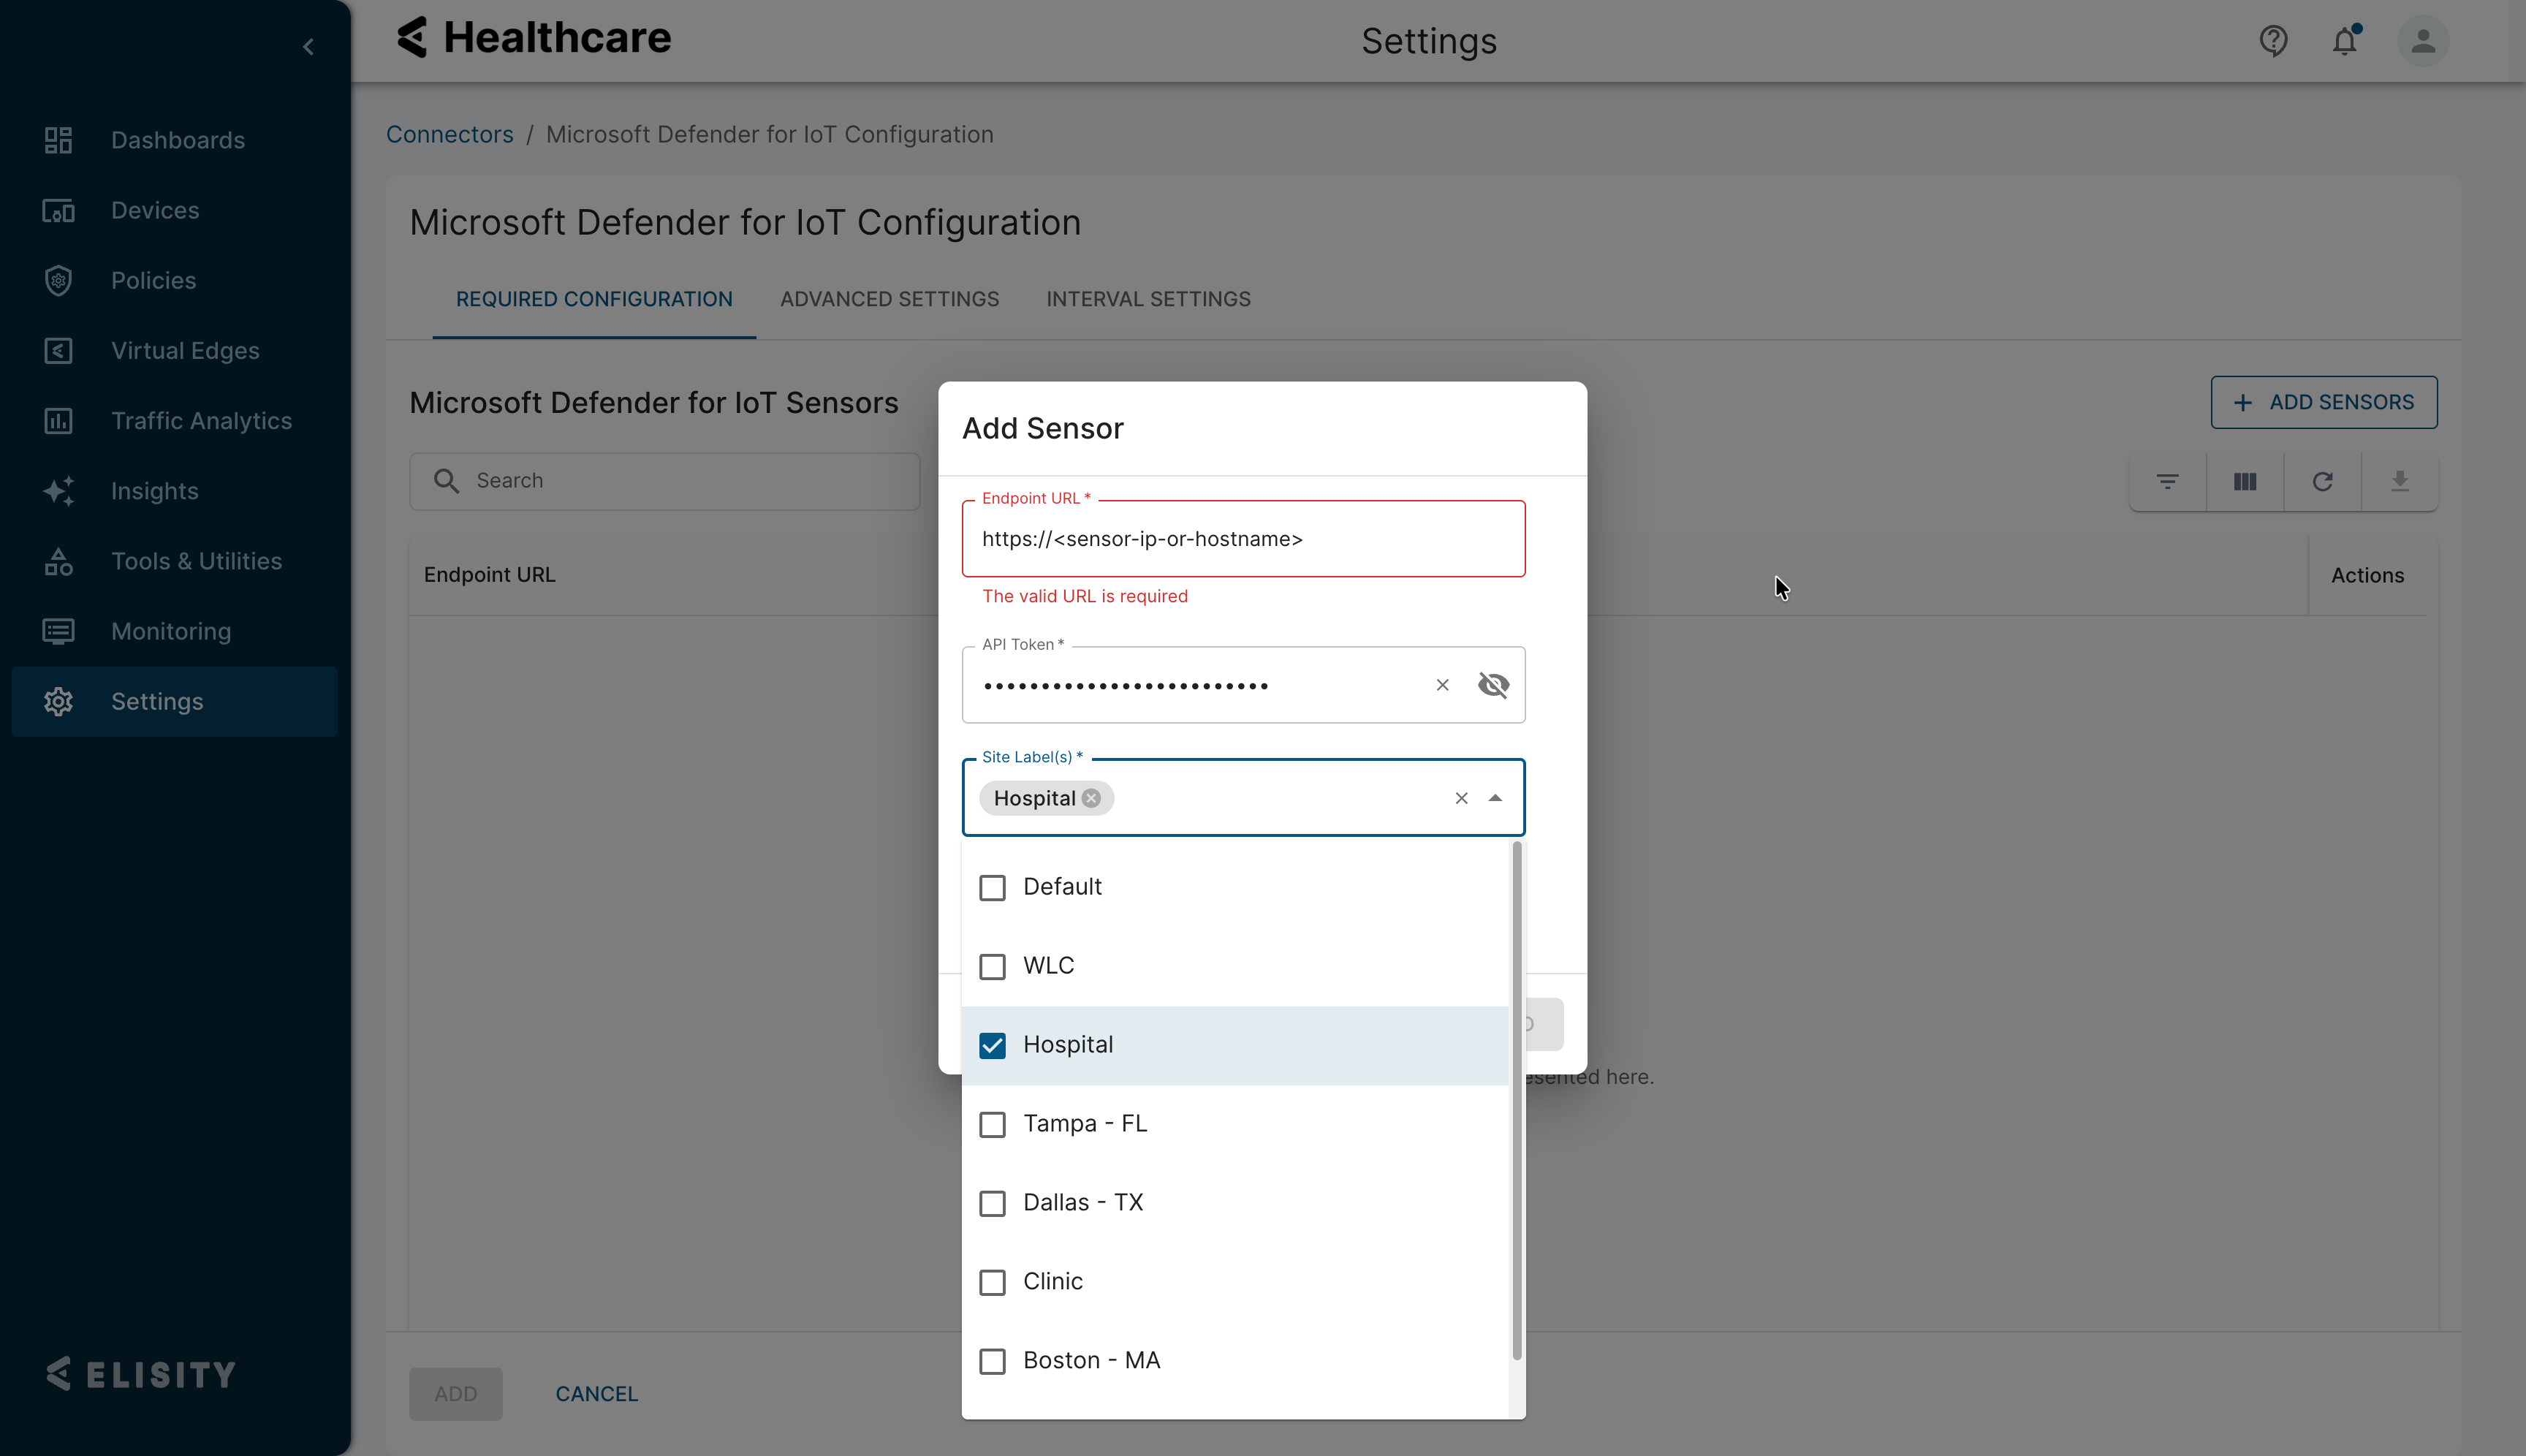2526x1456 pixels.
Task: Check the Tampa - FL checkbox
Action: [992, 1125]
